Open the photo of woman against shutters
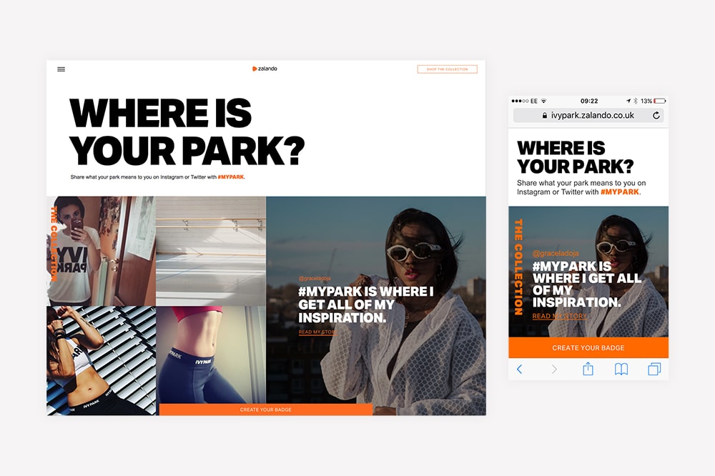 click(102, 361)
